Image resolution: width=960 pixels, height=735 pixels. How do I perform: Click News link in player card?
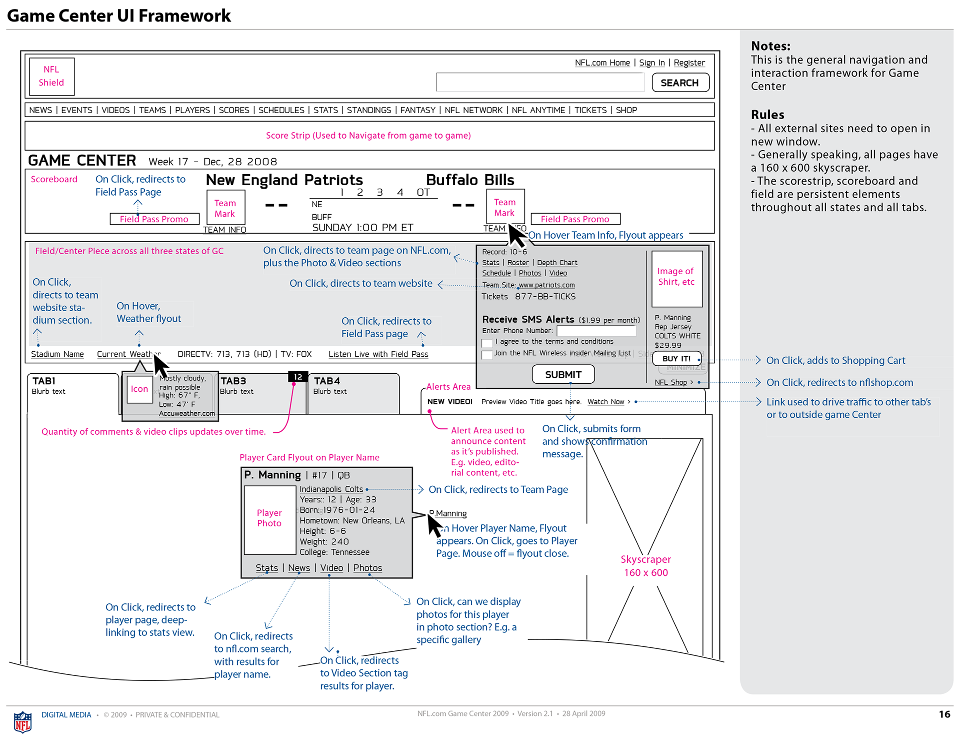click(299, 568)
